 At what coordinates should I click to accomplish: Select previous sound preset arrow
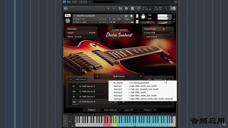(x=169, y=29)
